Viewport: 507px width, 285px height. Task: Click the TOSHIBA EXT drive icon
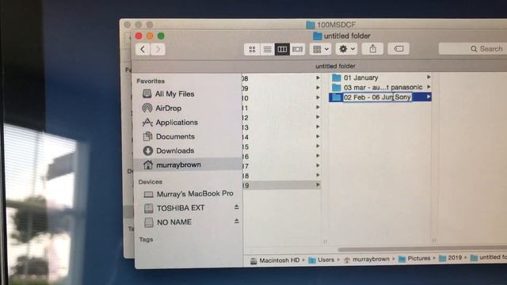point(148,208)
